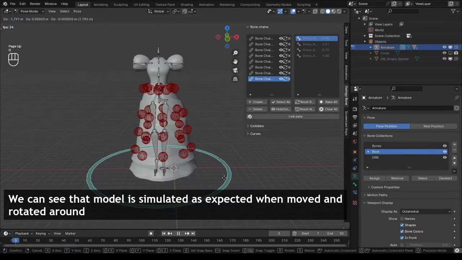Expand the Colliders panel

pos(257,126)
